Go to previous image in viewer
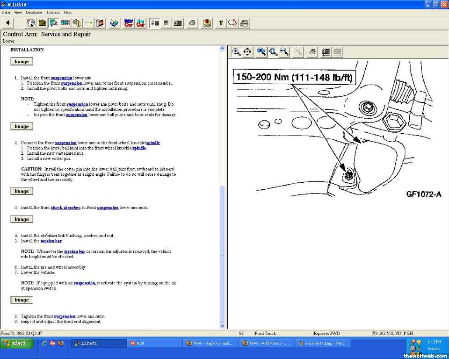449x359 pixels. click(326, 52)
